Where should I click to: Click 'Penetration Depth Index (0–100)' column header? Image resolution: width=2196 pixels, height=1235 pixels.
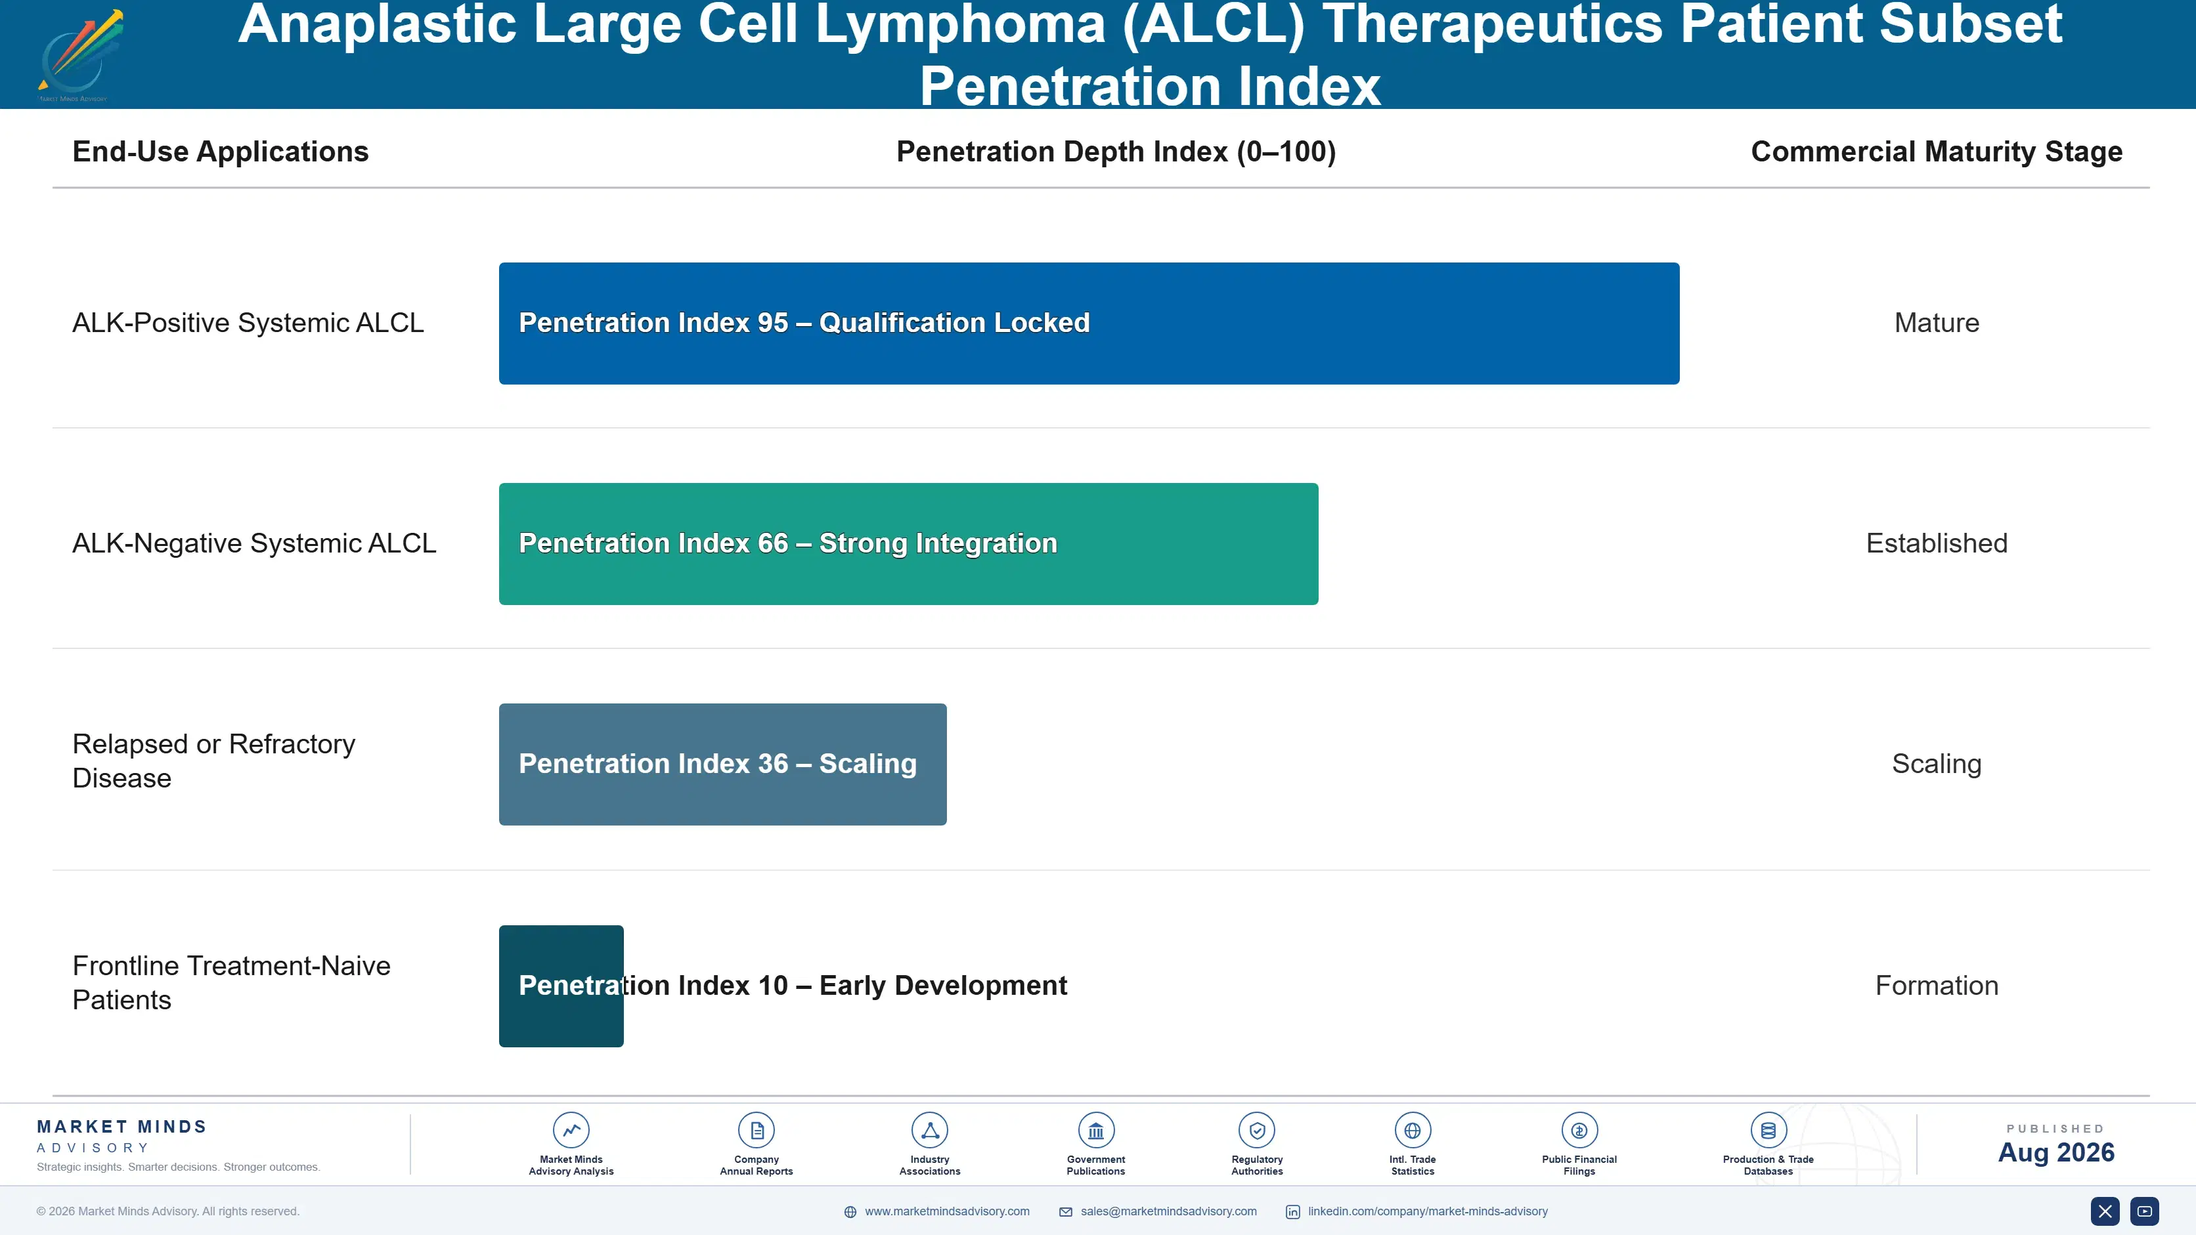coord(1116,152)
